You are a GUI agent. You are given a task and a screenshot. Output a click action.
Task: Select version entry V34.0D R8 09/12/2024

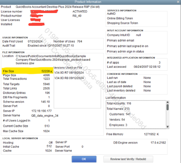[x=69, y=78]
